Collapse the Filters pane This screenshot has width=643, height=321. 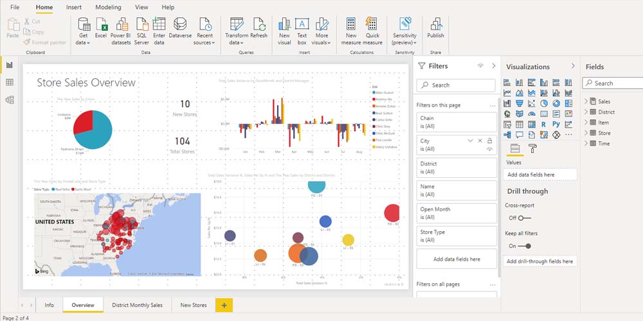494,66
